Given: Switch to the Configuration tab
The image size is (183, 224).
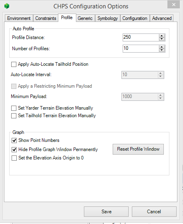Looking at the screenshot, I should (x=135, y=18).
